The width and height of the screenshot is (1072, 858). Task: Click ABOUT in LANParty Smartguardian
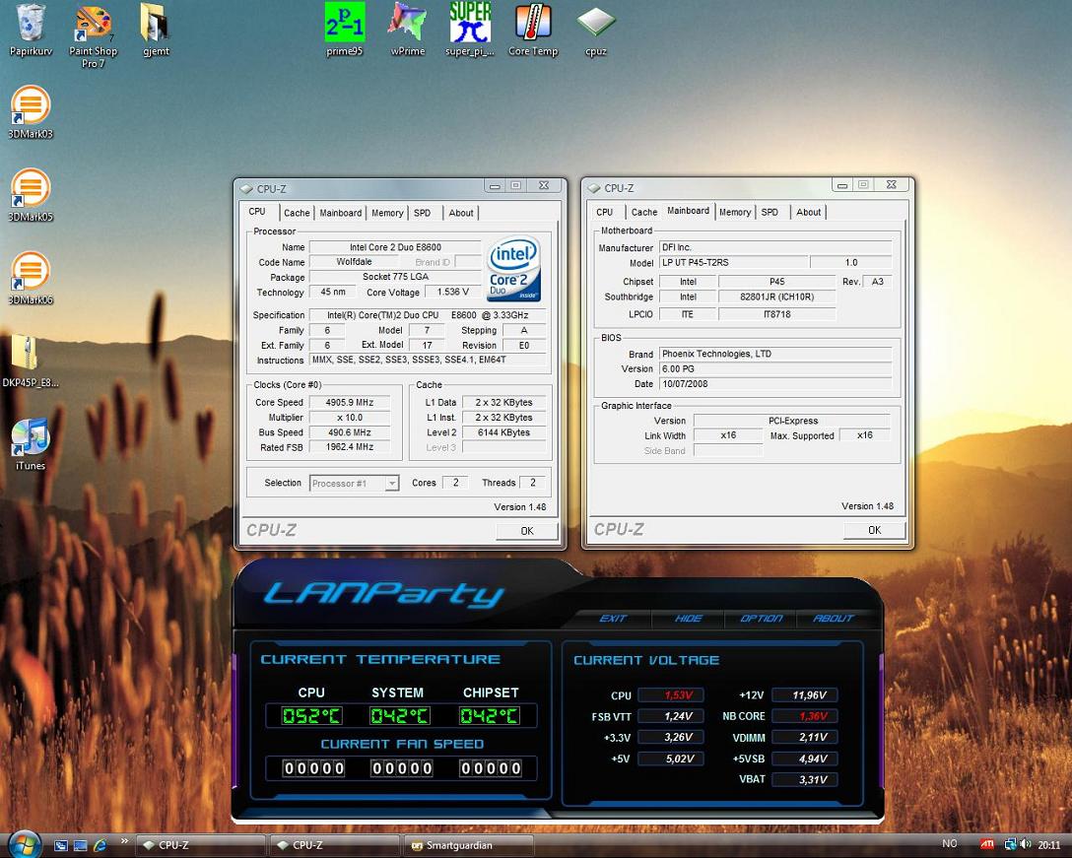(834, 619)
